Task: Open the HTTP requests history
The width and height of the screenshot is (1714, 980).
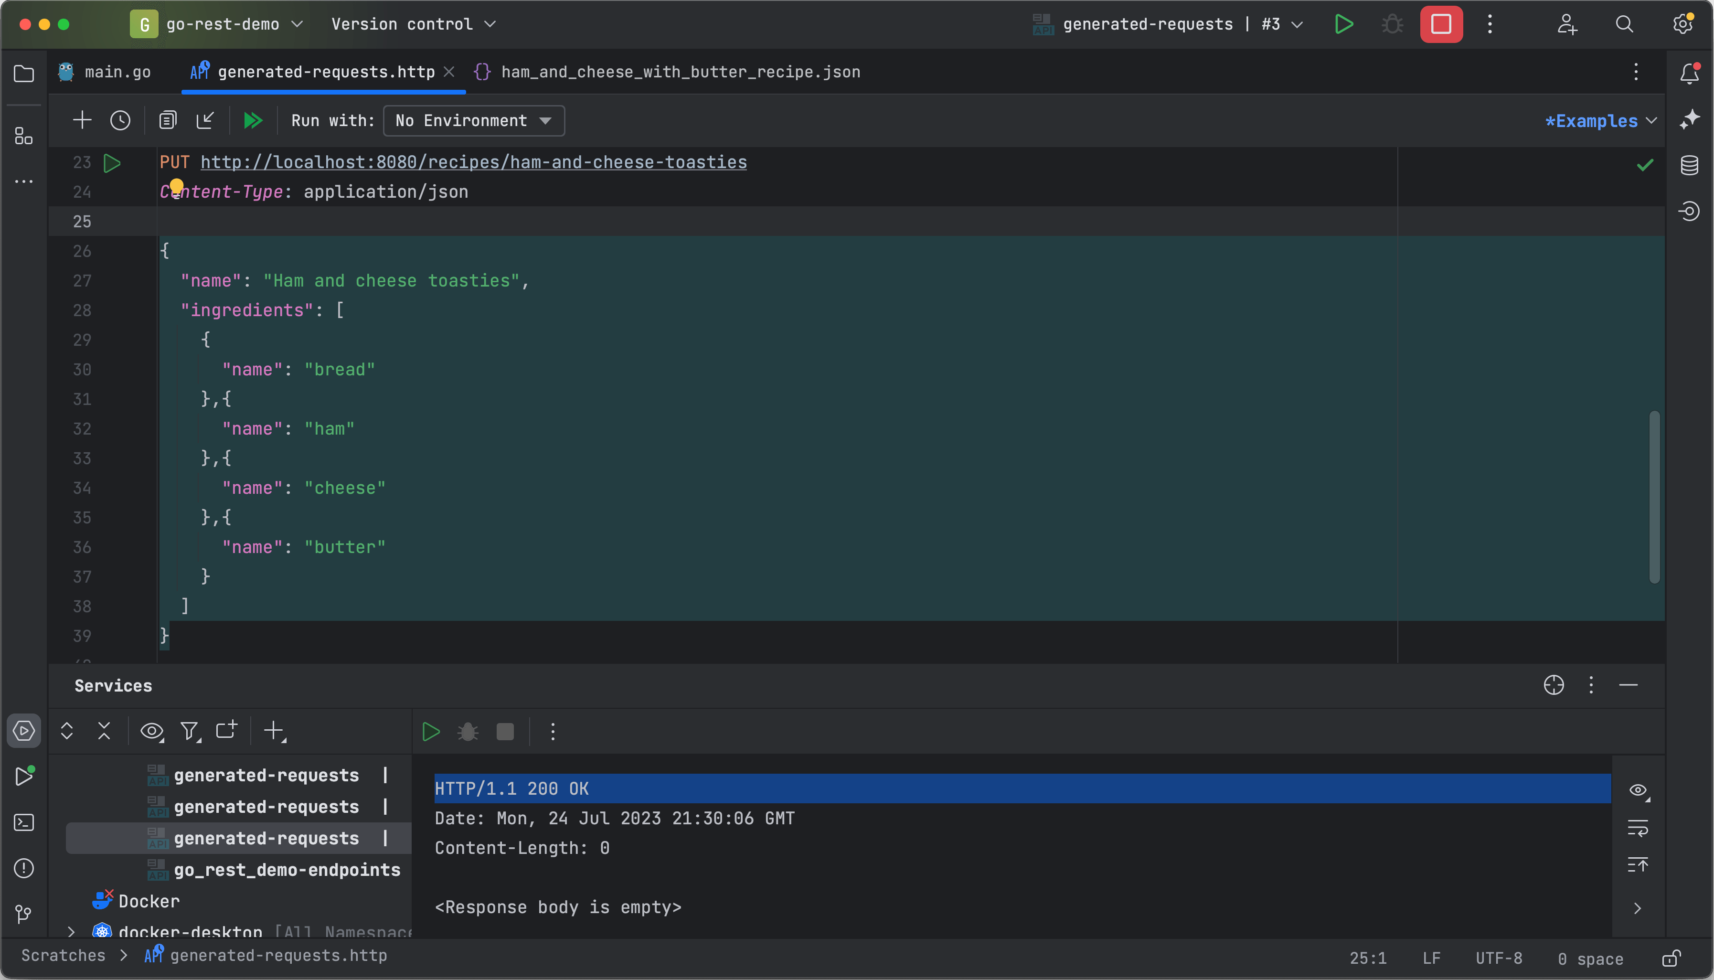Action: click(120, 120)
